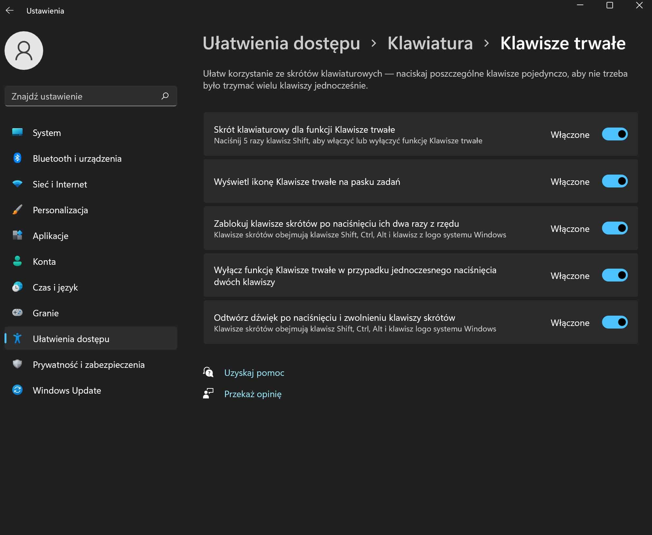
Task: Toggle locking shortcut keys pressed twice
Action: coord(614,228)
